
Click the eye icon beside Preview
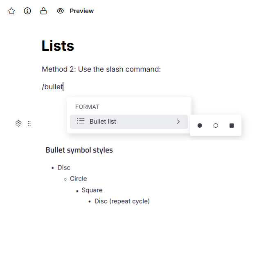pyautogui.click(x=60, y=11)
